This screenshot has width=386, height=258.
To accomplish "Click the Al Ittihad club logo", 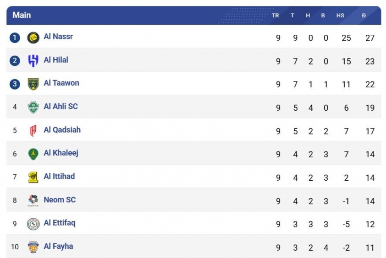I will [33, 177].
